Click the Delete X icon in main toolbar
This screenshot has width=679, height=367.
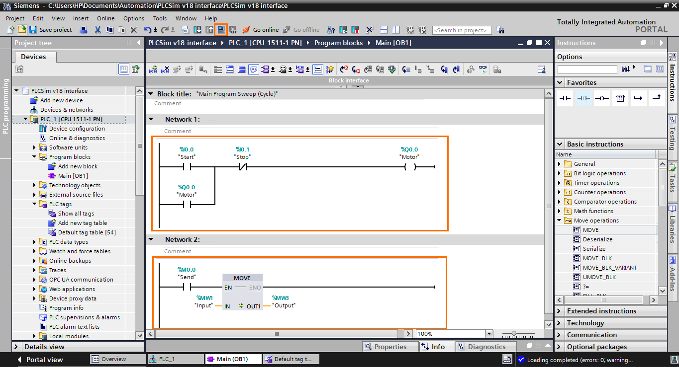point(134,30)
